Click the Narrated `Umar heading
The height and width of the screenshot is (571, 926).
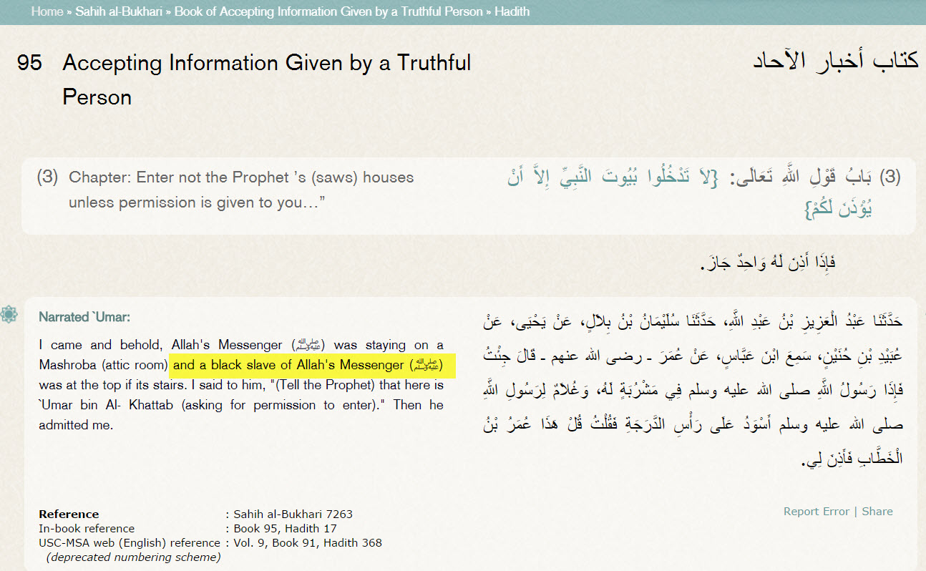(84, 317)
